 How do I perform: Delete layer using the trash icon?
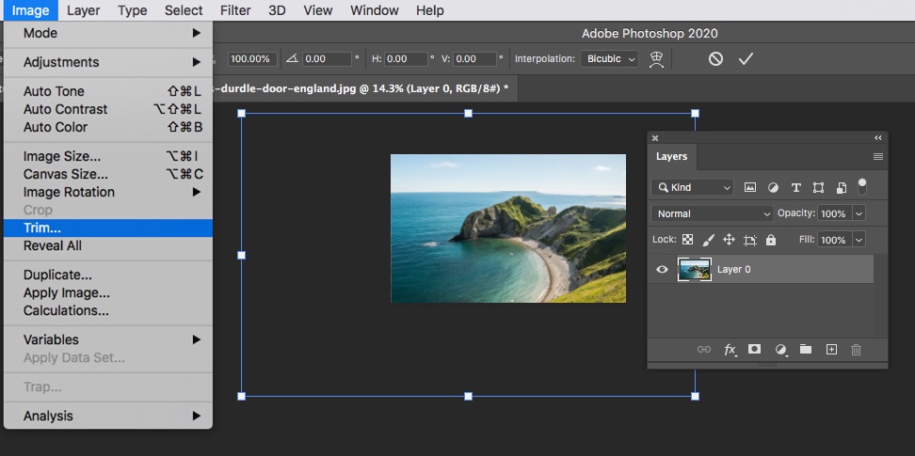click(856, 349)
